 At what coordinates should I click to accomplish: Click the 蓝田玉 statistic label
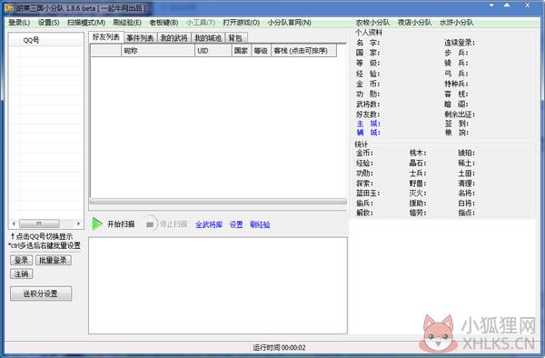[368, 194]
